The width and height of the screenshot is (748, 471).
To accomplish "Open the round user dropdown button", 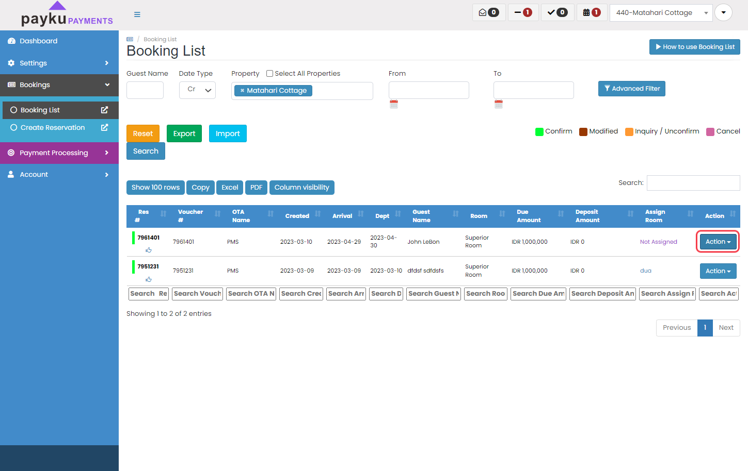I will (723, 12).
